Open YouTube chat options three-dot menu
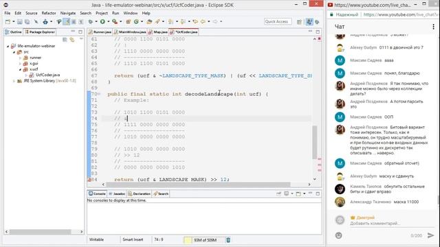Image resolution: width=440 pixels, height=247 pixels. tap(434, 27)
